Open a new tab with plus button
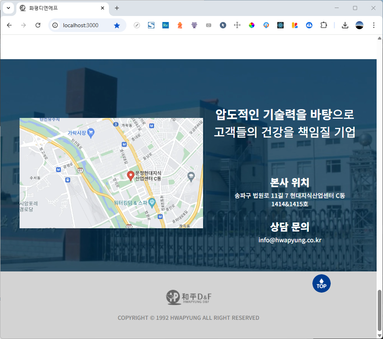Viewport: 383px width, 339px height. tap(117, 8)
